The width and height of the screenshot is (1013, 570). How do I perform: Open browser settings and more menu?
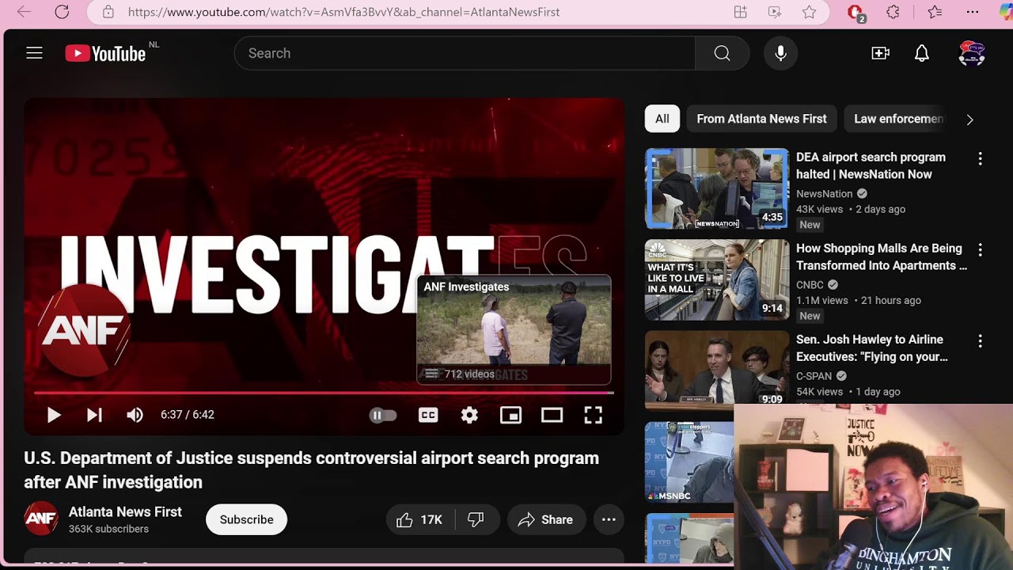point(973,12)
